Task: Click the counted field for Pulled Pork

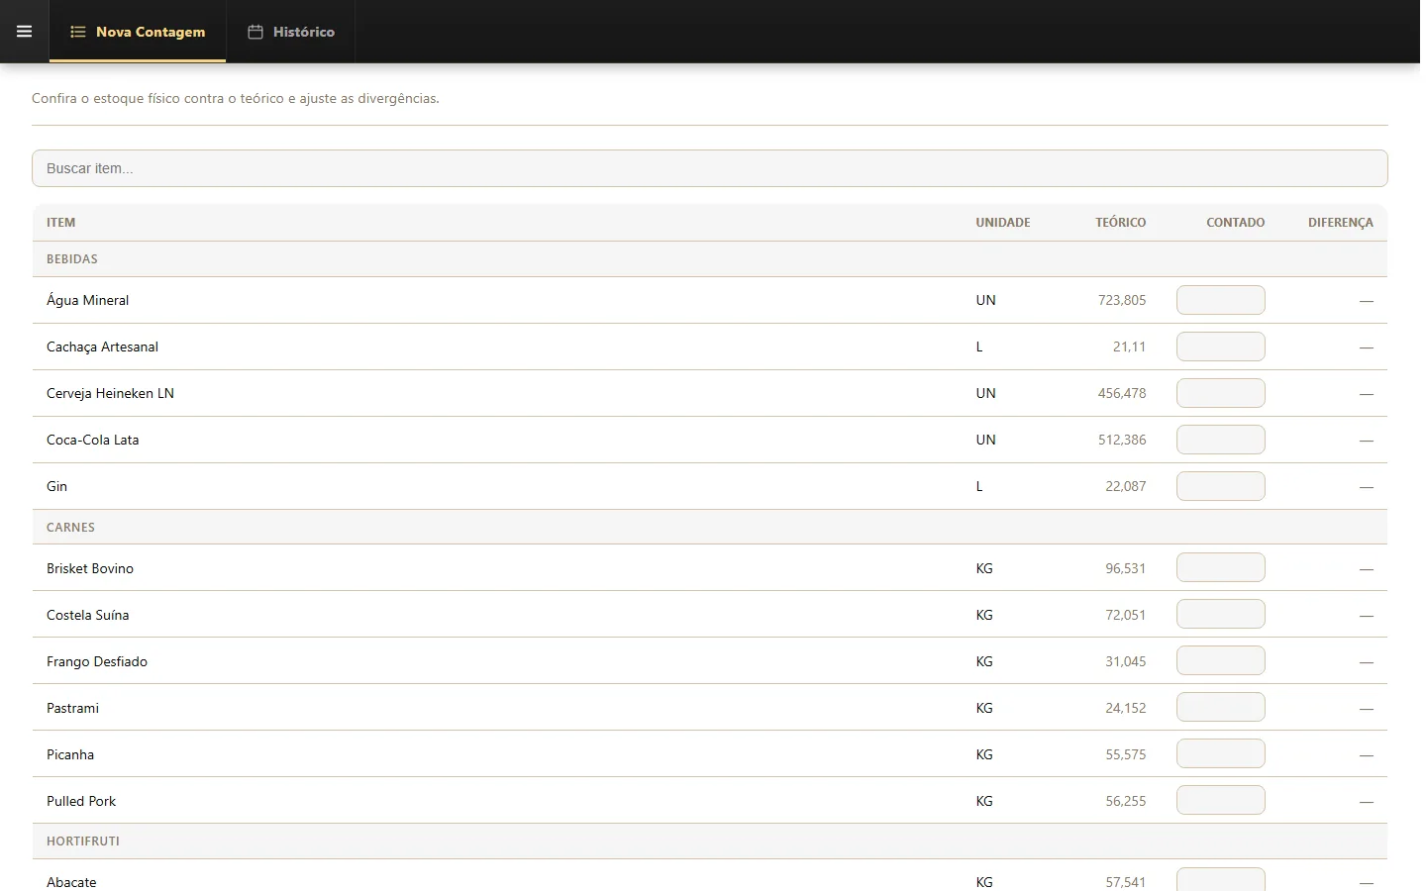Action: pyautogui.click(x=1220, y=800)
